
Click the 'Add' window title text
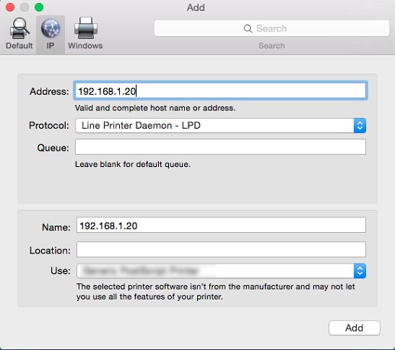196,8
